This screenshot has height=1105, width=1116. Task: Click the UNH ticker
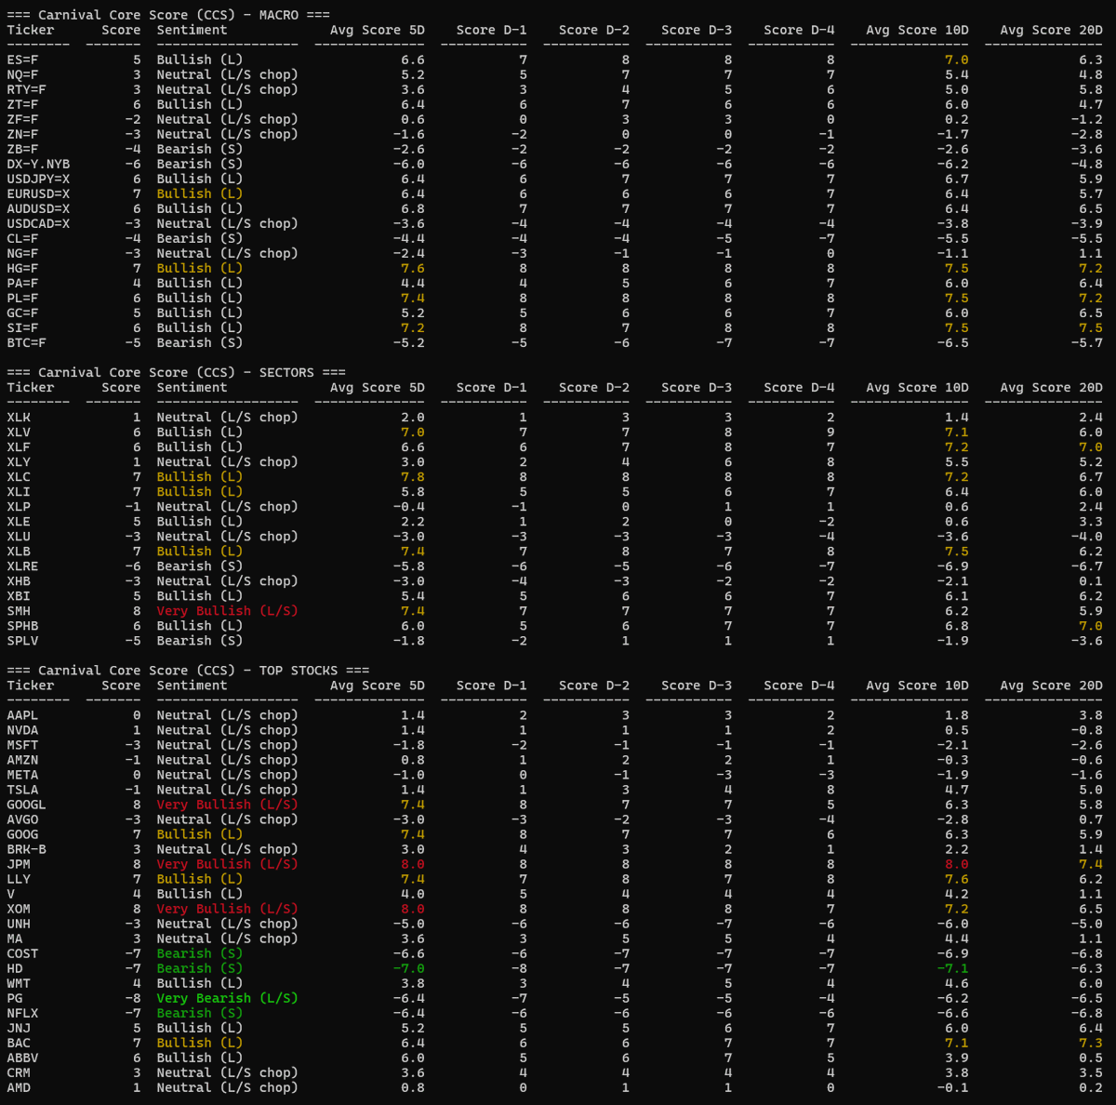[19, 923]
